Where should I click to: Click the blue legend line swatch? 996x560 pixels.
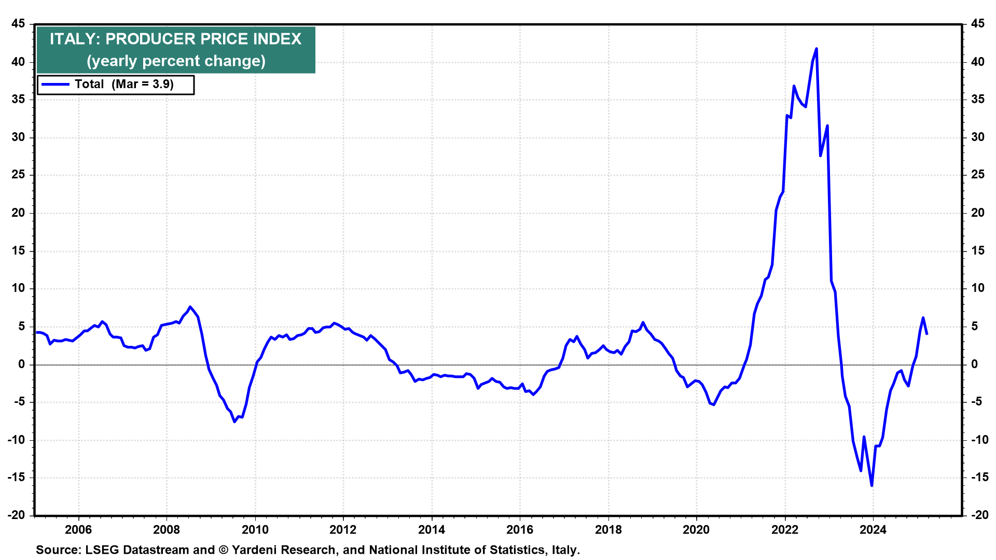(56, 85)
